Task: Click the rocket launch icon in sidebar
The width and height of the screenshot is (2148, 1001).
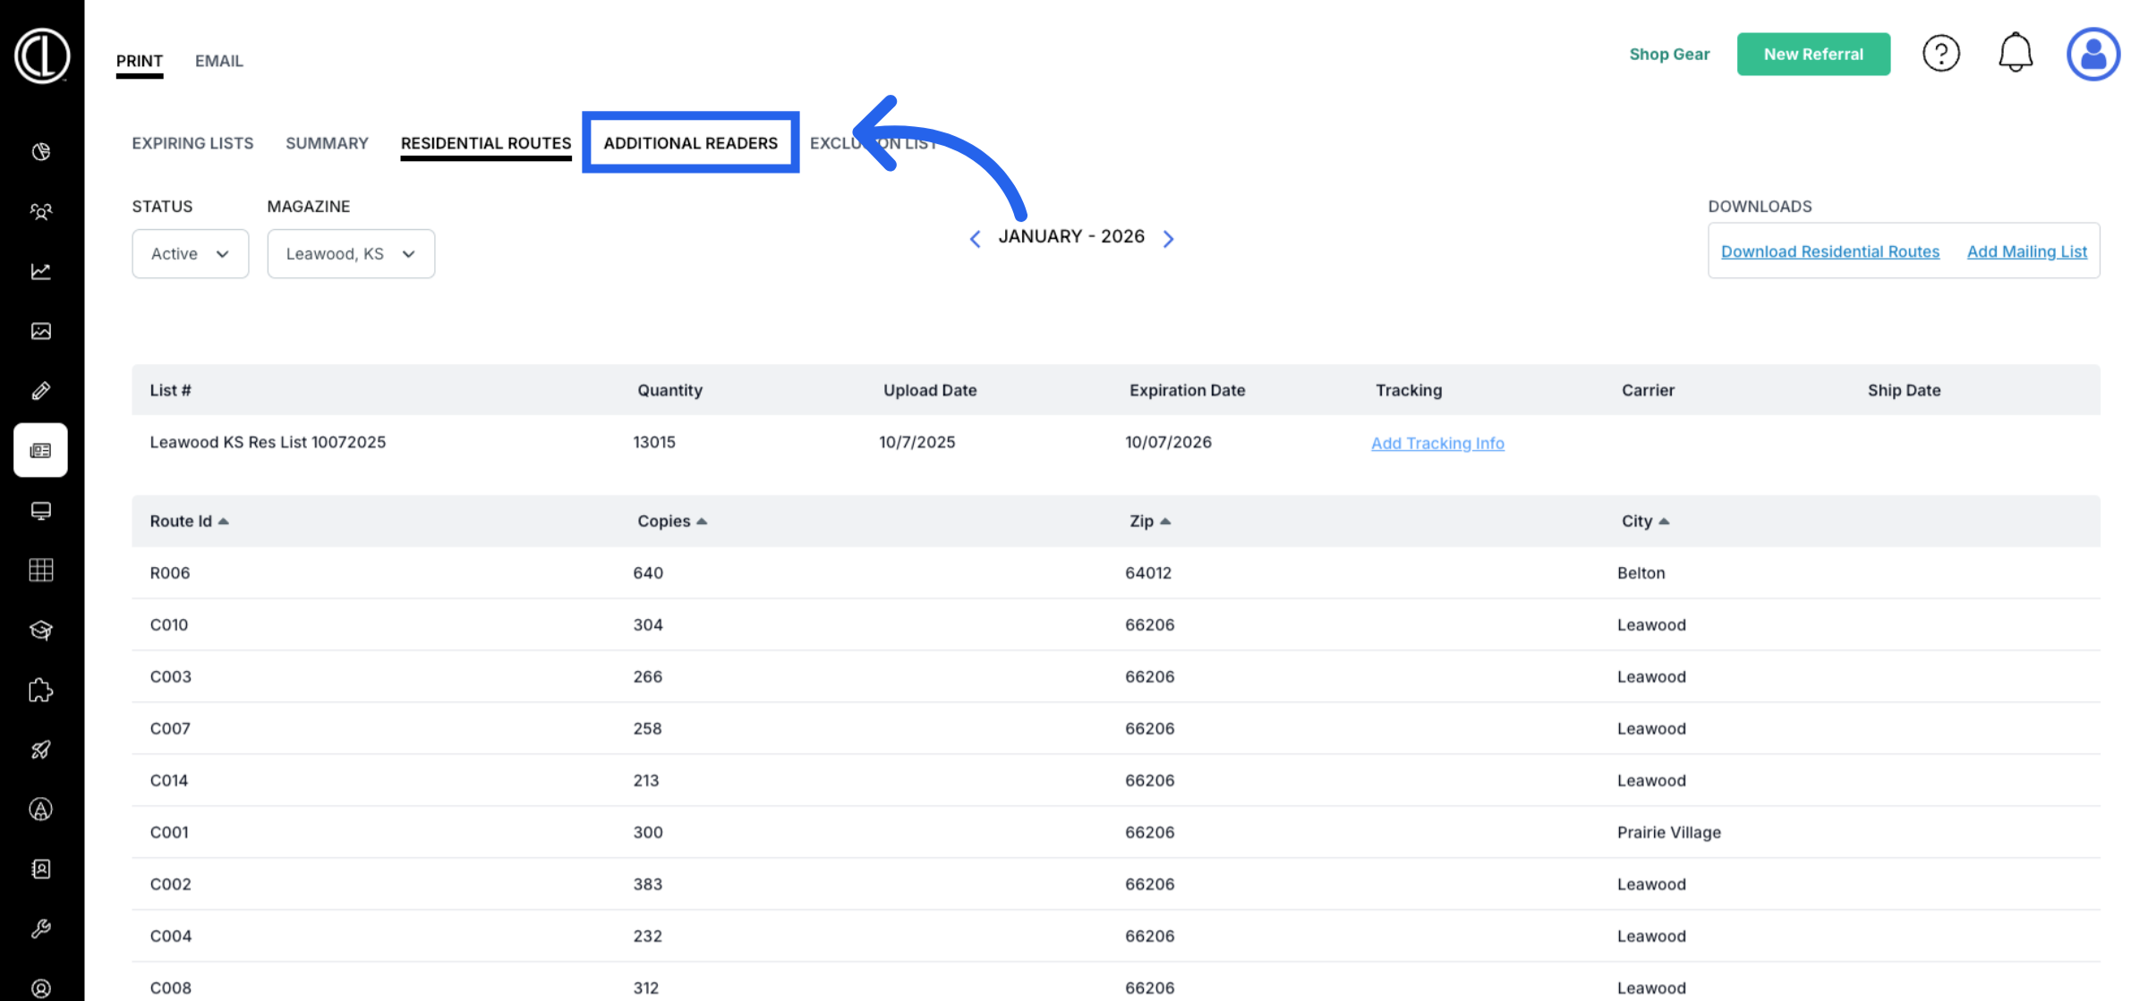Action: [41, 750]
